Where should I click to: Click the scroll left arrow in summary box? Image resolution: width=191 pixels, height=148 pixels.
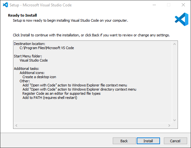[16, 125]
